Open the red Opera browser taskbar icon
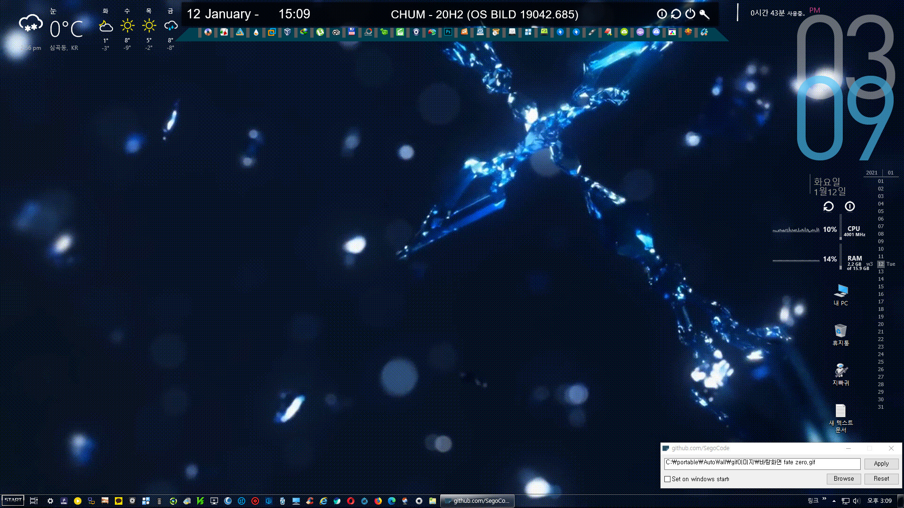Screen dimensions: 904x508 351,501
